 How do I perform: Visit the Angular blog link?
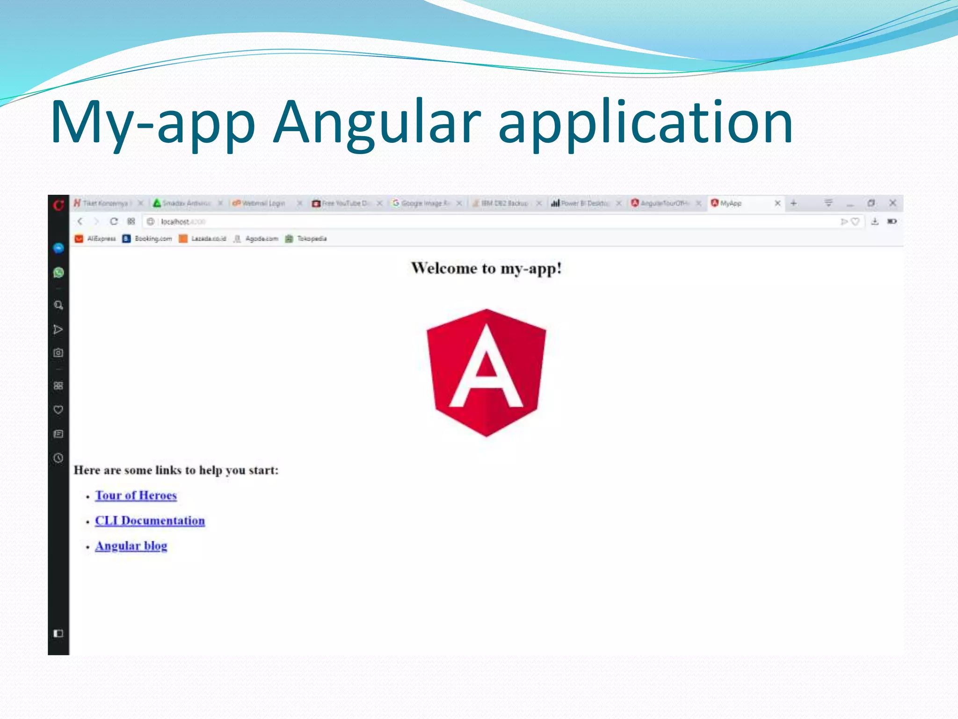point(131,546)
